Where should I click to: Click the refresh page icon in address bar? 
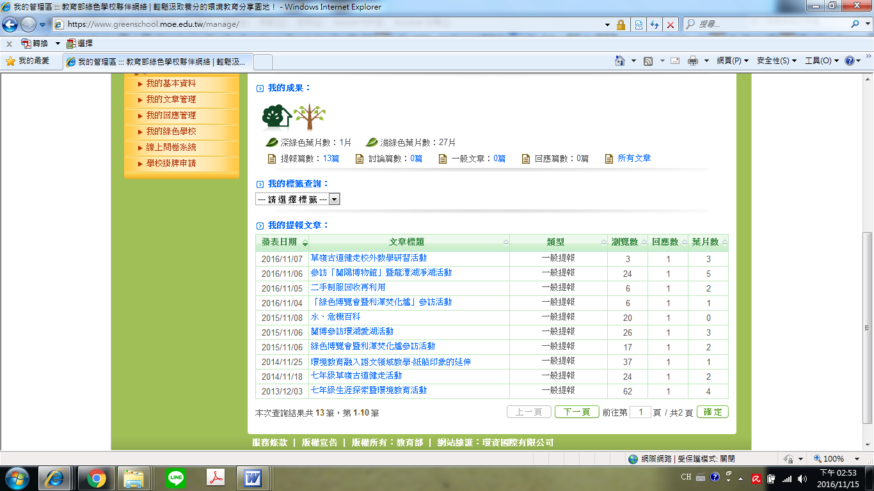(x=654, y=24)
